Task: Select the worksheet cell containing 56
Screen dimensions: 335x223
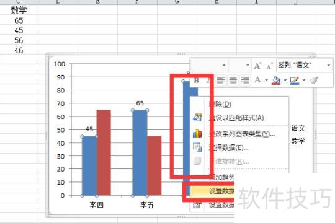Action: click(x=19, y=40)
